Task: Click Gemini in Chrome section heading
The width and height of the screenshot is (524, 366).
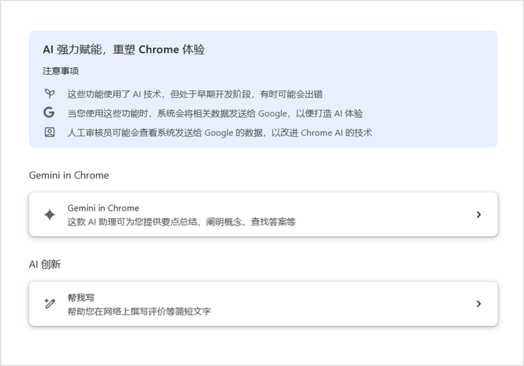Action: tap(69, 175)
